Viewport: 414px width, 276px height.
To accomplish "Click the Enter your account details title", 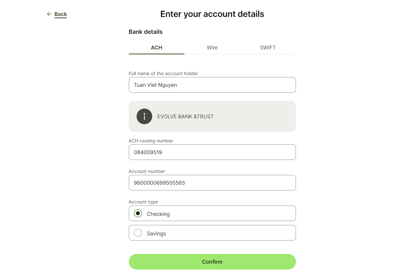I will (x=212, y=14).
